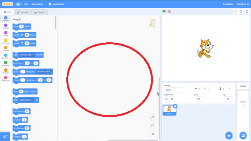Select the Mozgás category circle
251x141 pixels.
pyautogui.click(x=5, y=18)
